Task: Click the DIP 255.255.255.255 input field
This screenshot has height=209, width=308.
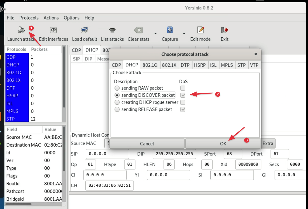Action: pyautogui.click(x=174, y=154)
